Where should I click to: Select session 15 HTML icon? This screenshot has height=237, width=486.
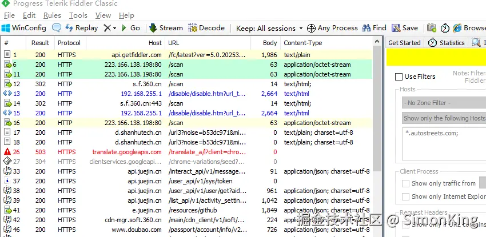pos(7,113)
